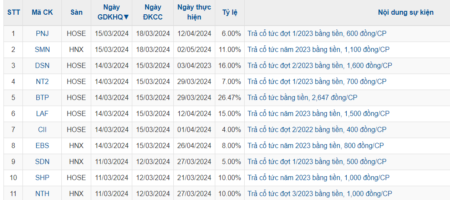This screenshot has height=200, width=450.
Task: Click the BTP ticker symbol
Action: pyautogui.click(x=42, y=97)
